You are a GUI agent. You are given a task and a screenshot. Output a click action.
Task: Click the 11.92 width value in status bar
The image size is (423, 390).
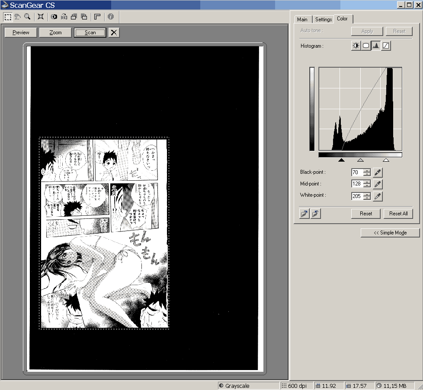(329, 386)
